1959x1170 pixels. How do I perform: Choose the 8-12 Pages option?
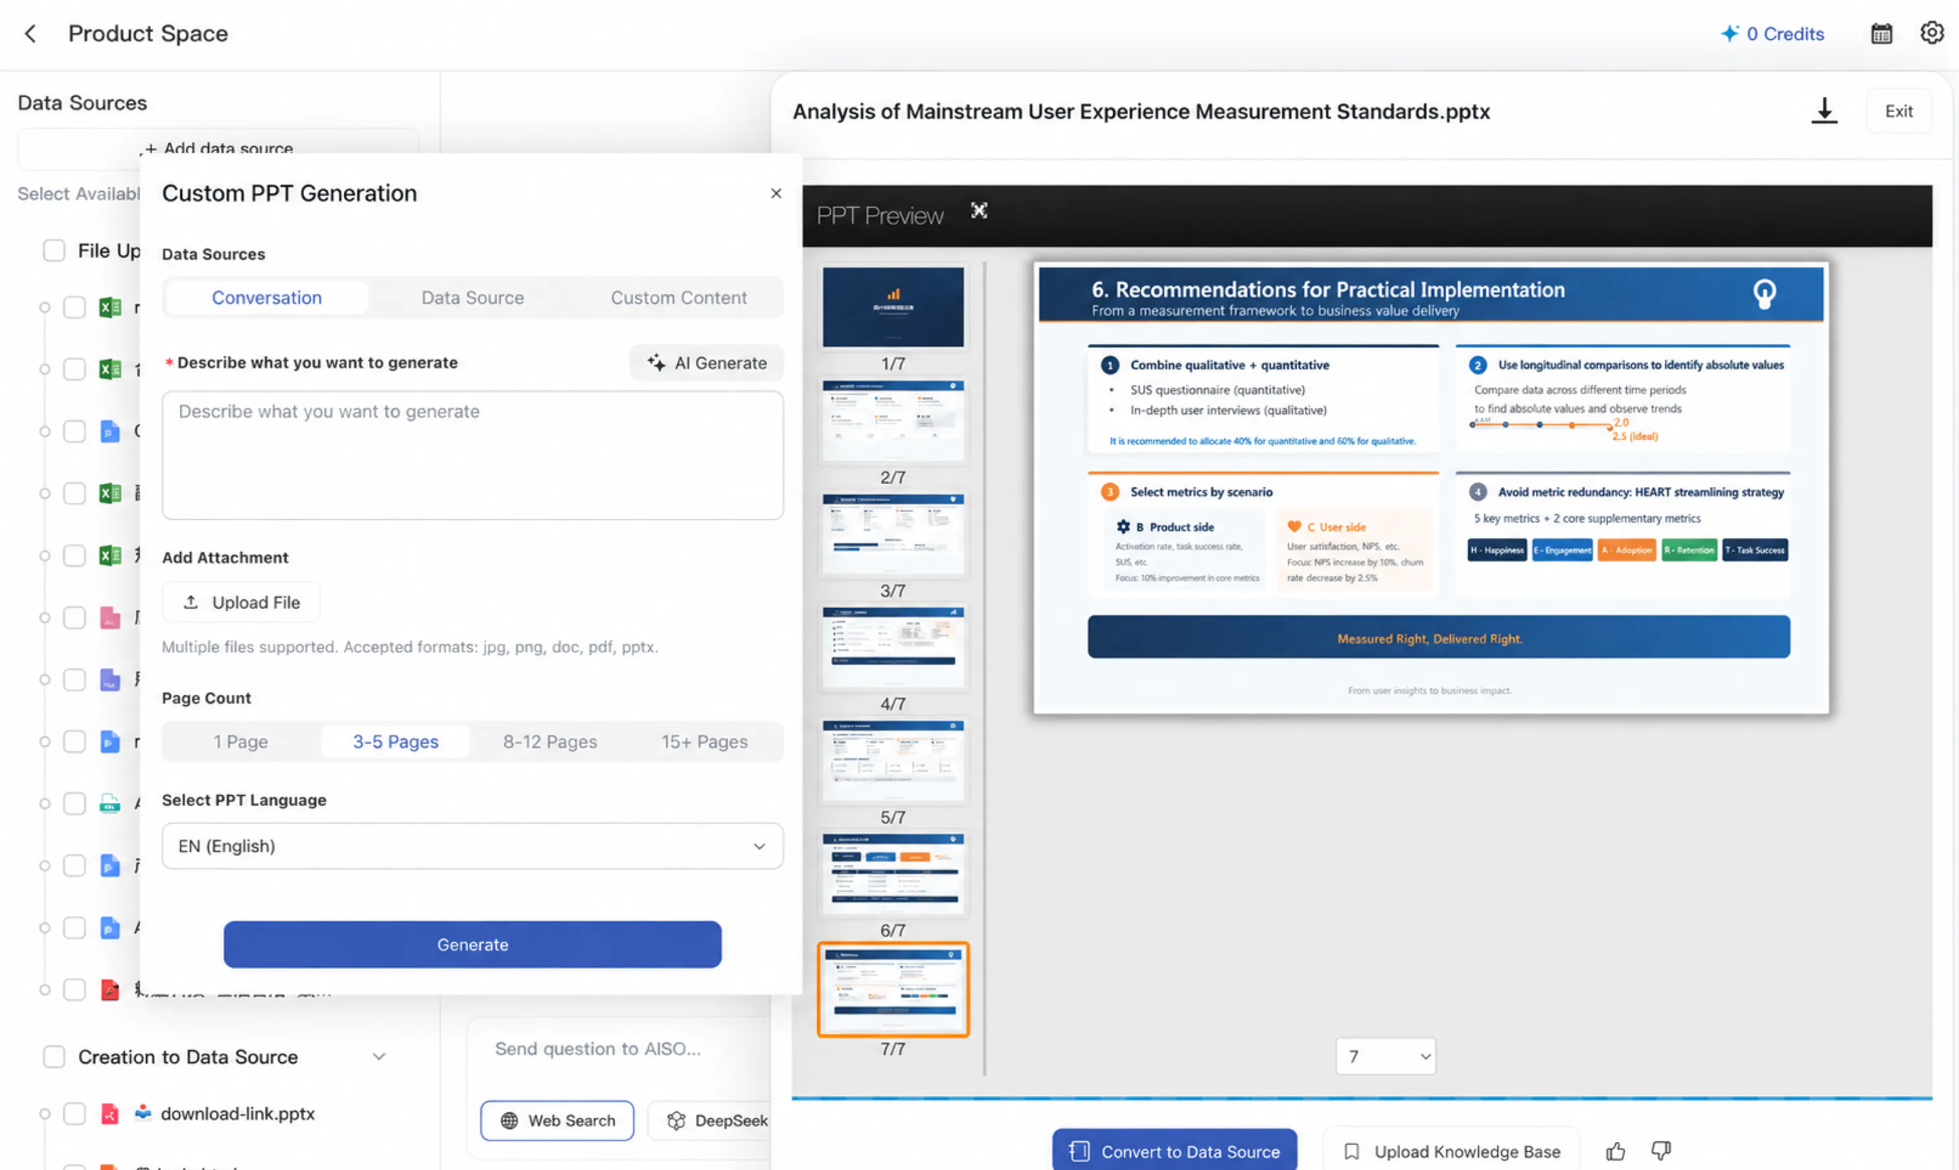tap(550, 742)
